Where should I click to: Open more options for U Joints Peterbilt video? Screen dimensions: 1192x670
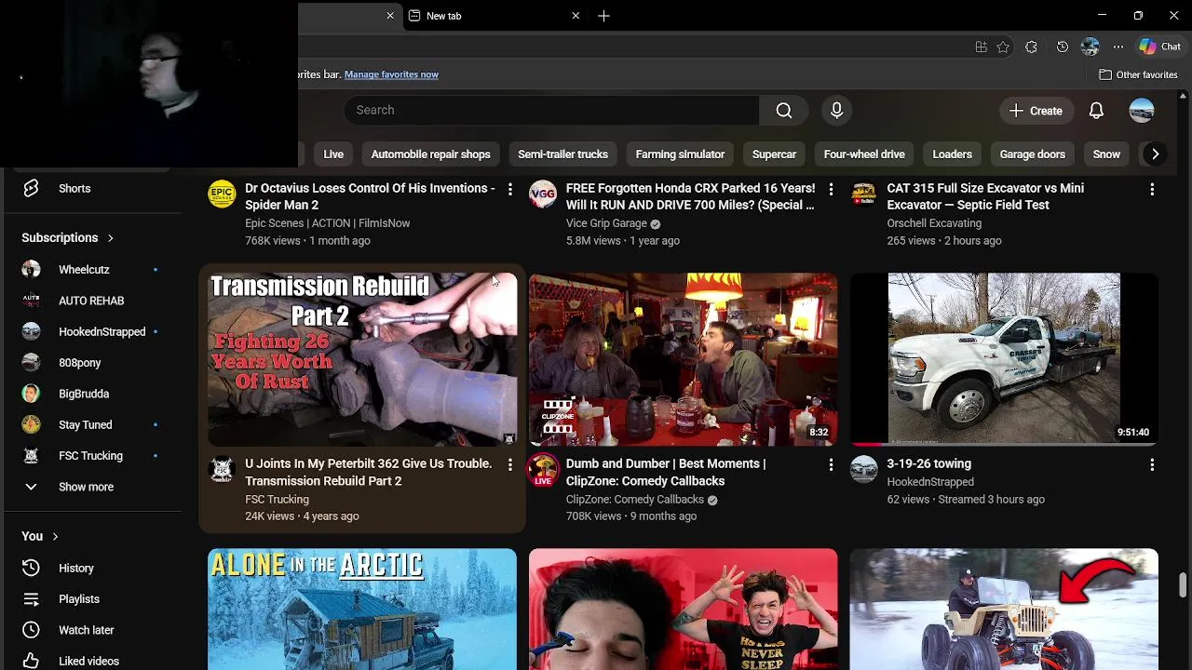[x=509, y=464]
